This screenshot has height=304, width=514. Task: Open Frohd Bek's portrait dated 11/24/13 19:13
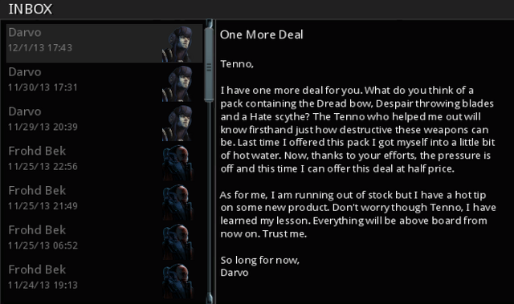click(177, 282)
